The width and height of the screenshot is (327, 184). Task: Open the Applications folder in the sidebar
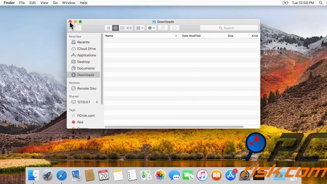[x=83, y=55]
